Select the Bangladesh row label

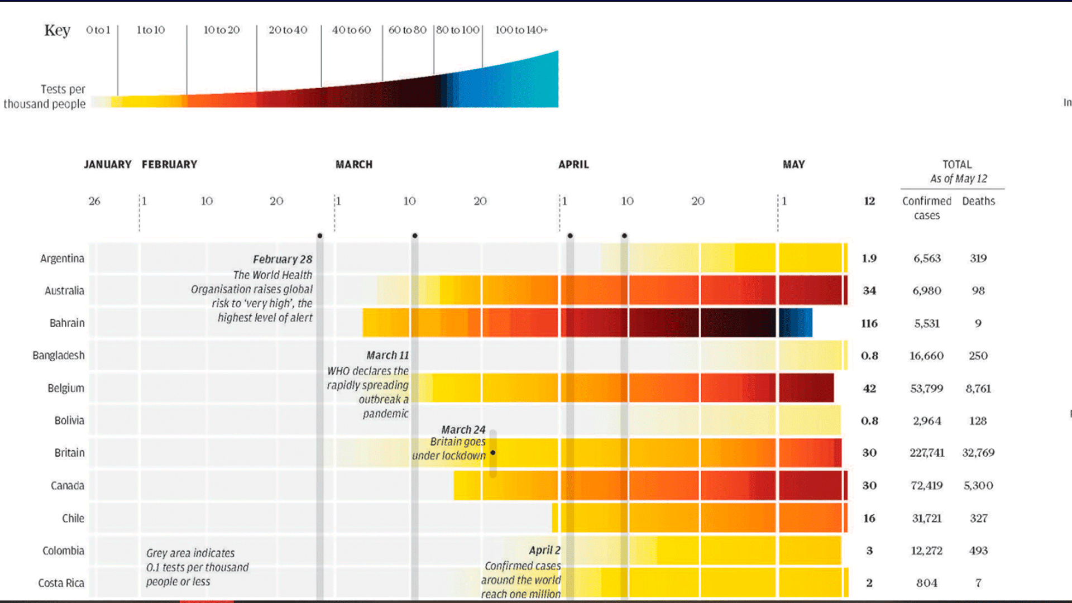point(59,356)
